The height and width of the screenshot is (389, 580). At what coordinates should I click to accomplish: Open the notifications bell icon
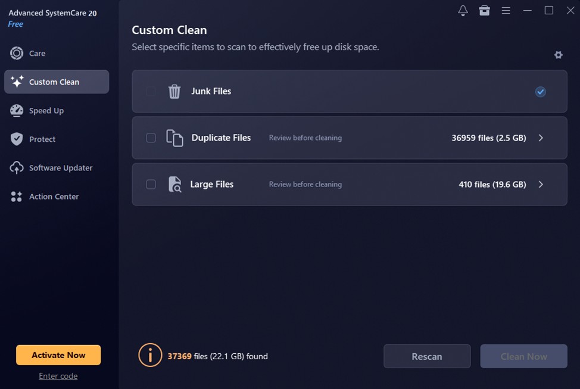point(463,10)
